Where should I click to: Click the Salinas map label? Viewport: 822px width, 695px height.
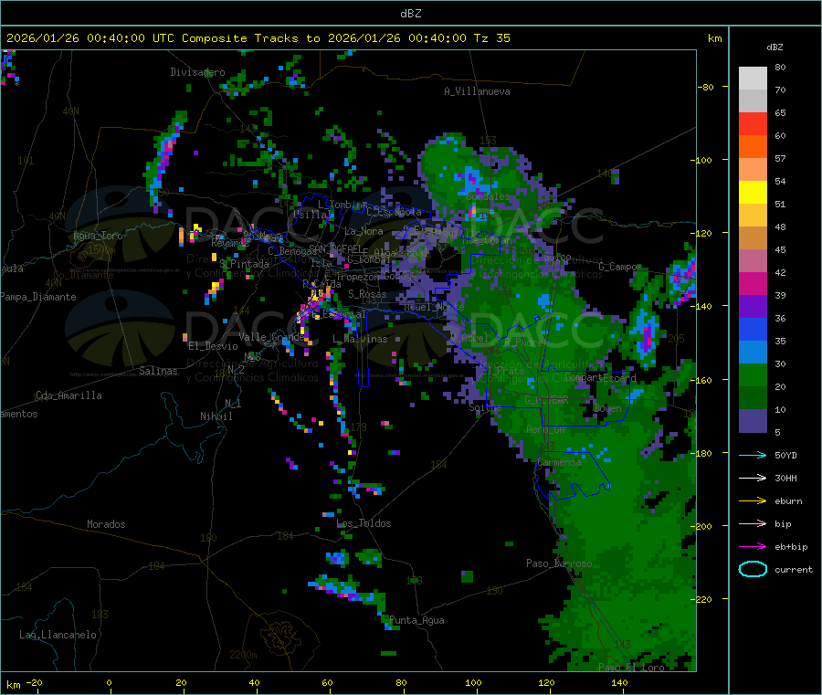pyautogui.click(x=158, y=371)
